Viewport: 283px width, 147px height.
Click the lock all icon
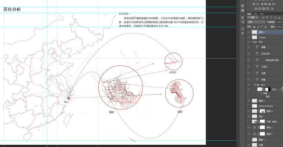(265, 27)
